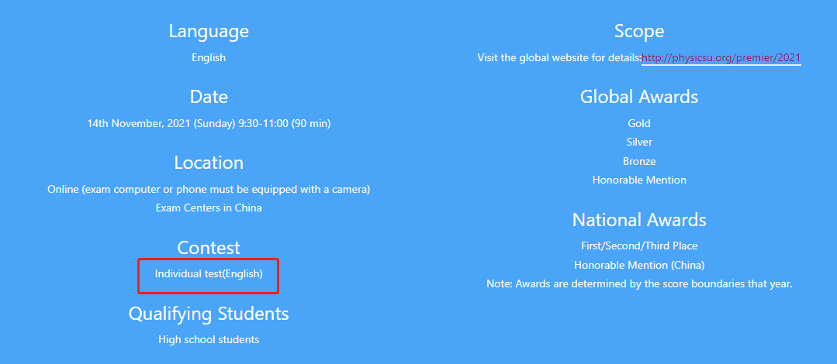This screenshot has height=364, width=837.
Task: Select the High school students text
Action: coord(209,339)
